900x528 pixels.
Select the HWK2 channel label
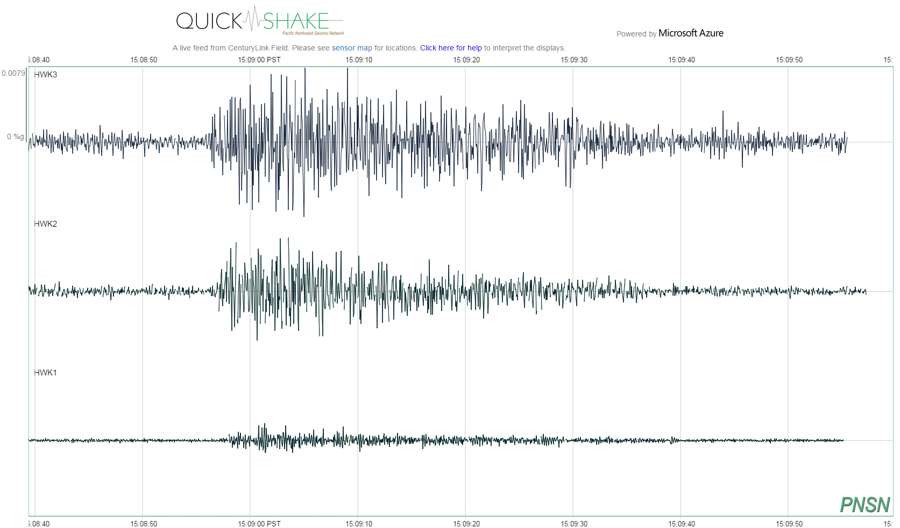(x=45, y=224)
